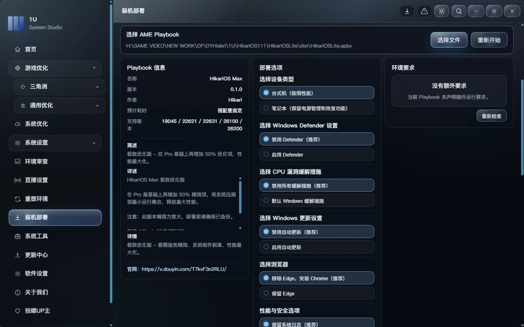The height and width of the screenshot is (327, 524).
Task: Click the HikariOS Max name value
Action: [226, 79]
